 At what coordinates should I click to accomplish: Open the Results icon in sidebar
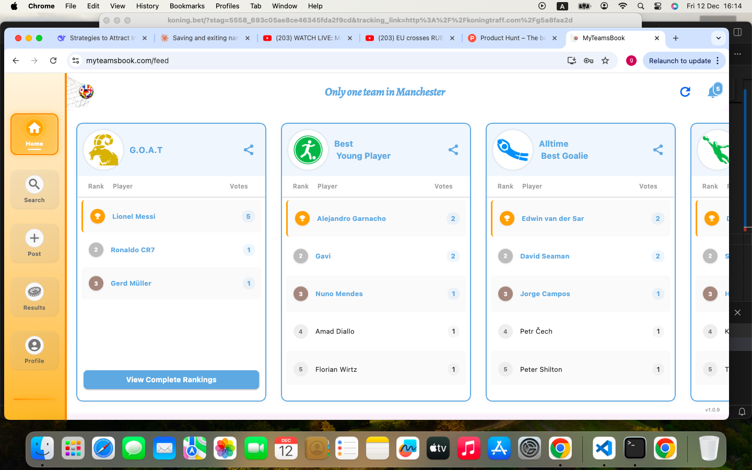point(34,297)
